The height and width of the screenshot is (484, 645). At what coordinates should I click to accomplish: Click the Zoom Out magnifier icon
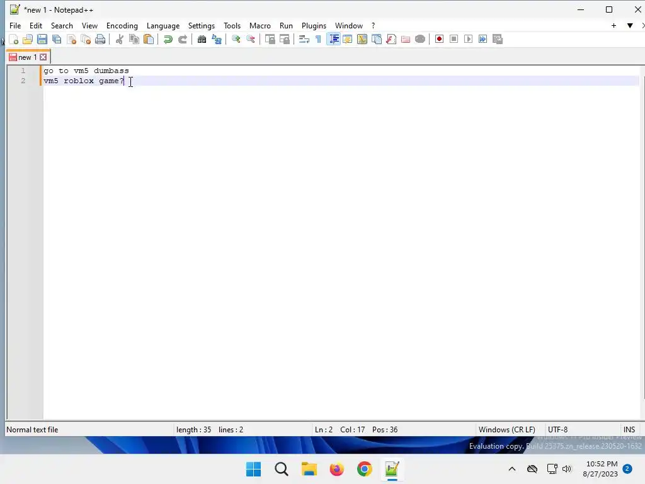pos(250,39)
